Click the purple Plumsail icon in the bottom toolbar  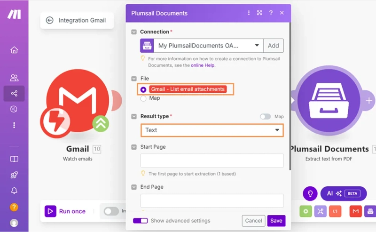point(370,211)
